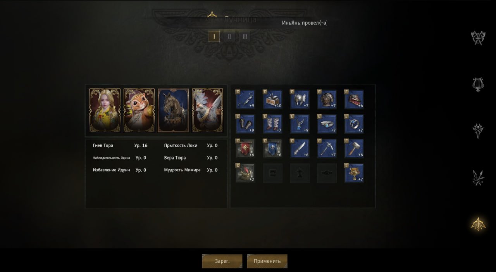Viewport: 496px width, 272px height.
Task: Switch to preset tab III
Action: pos(245,36)
